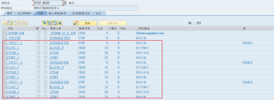Open ZSCHARACTER data element in .INCLU-_2 row

pos(59,63)
